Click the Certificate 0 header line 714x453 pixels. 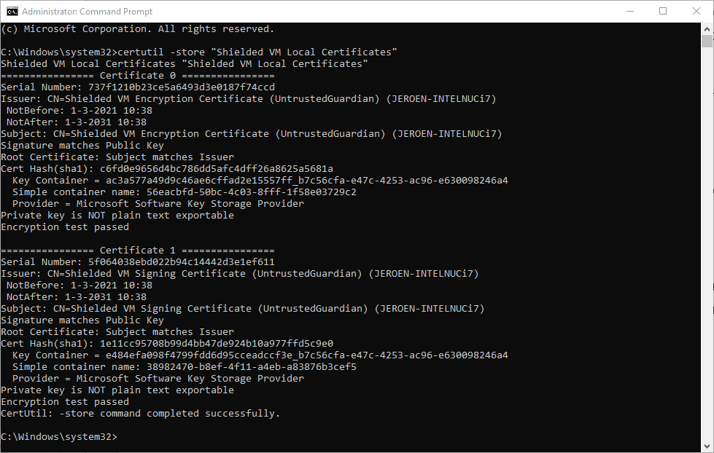(136, 75)
